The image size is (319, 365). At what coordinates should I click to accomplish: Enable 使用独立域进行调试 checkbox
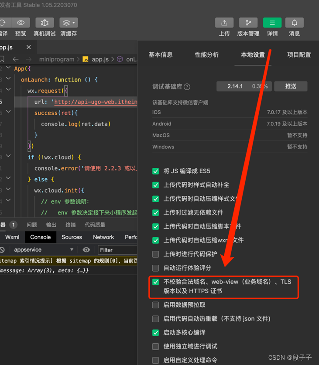[x=155, y=346]
